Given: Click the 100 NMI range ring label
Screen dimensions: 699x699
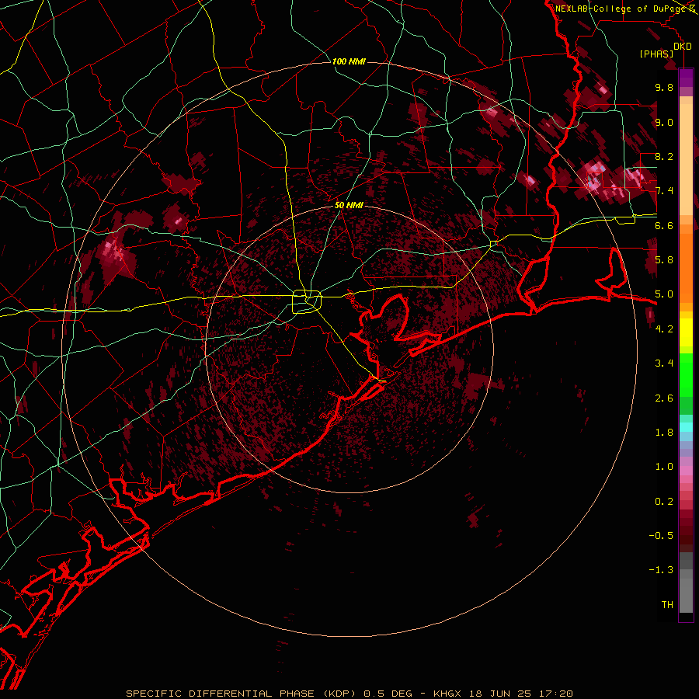Looking at the screenshot, I should 349,61.
